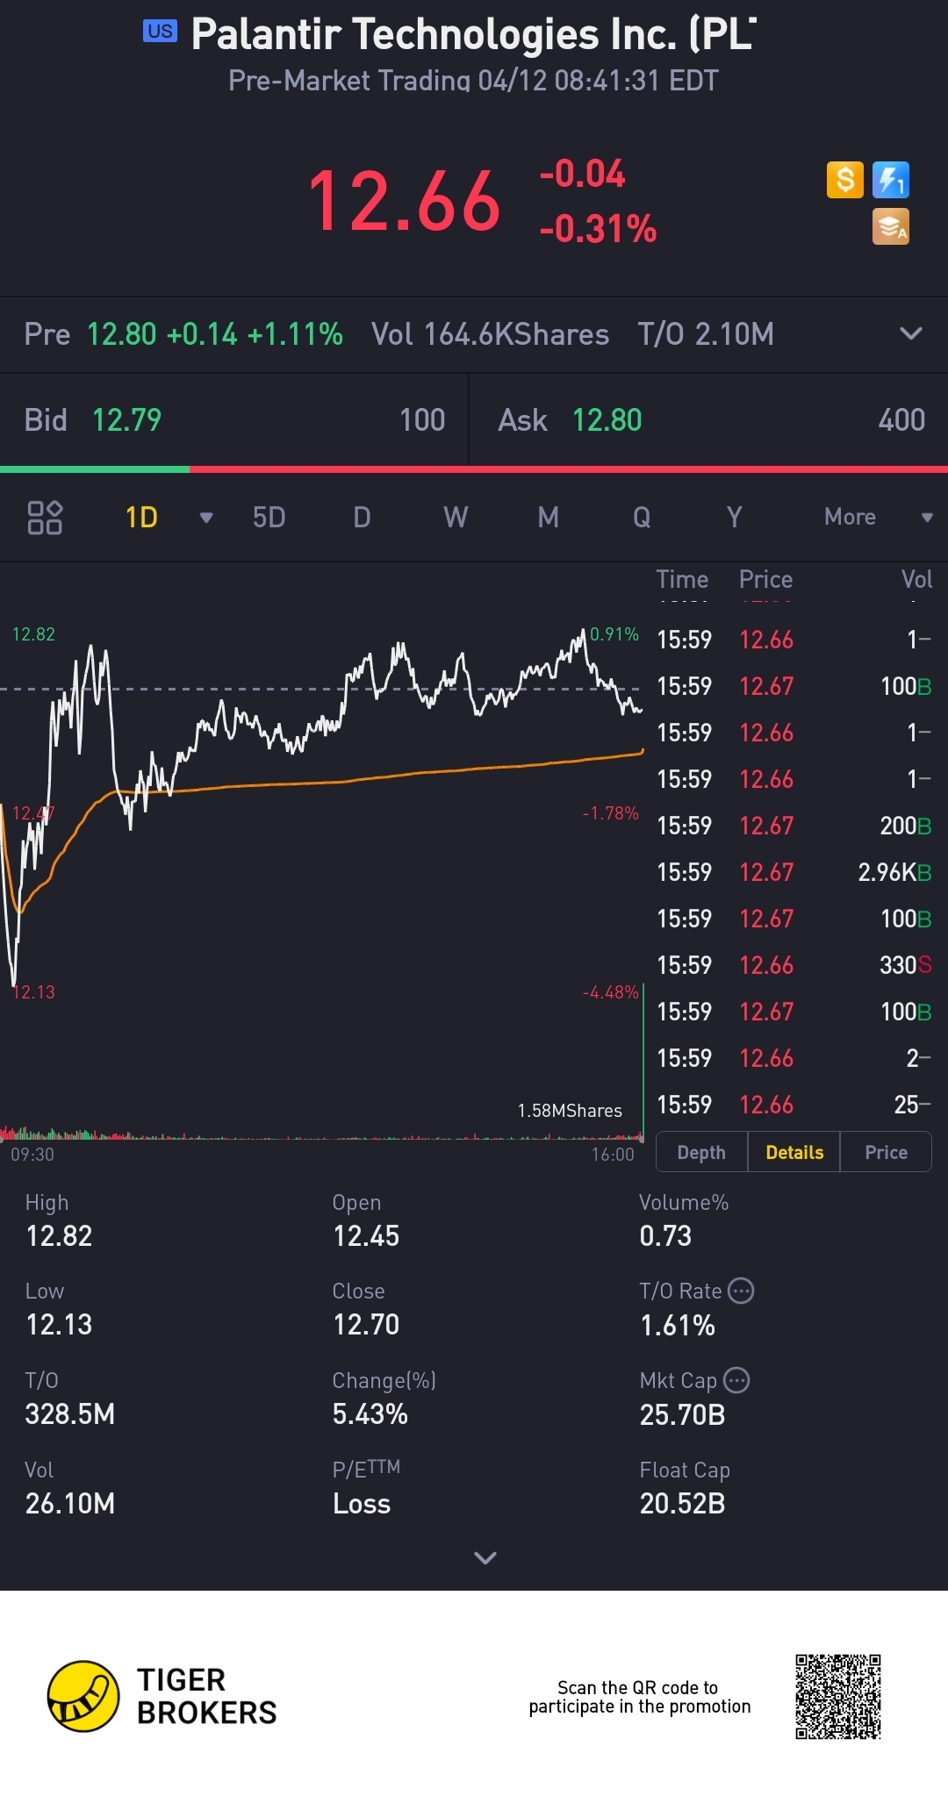Tap the -4.48% chart axis label
Image resolution: width=948 pixels, height=1803 pixels.
[x=611, y=992]
